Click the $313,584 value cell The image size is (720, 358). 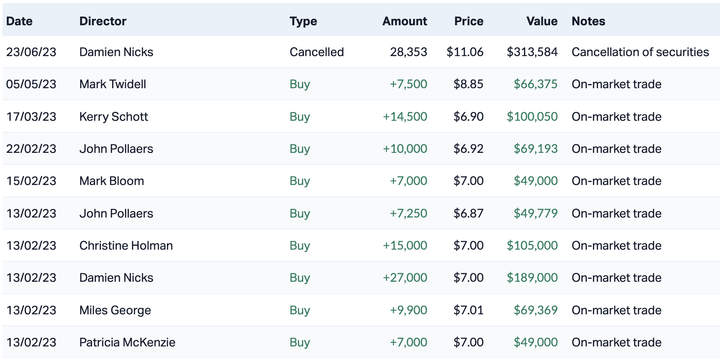coord(532,52)
